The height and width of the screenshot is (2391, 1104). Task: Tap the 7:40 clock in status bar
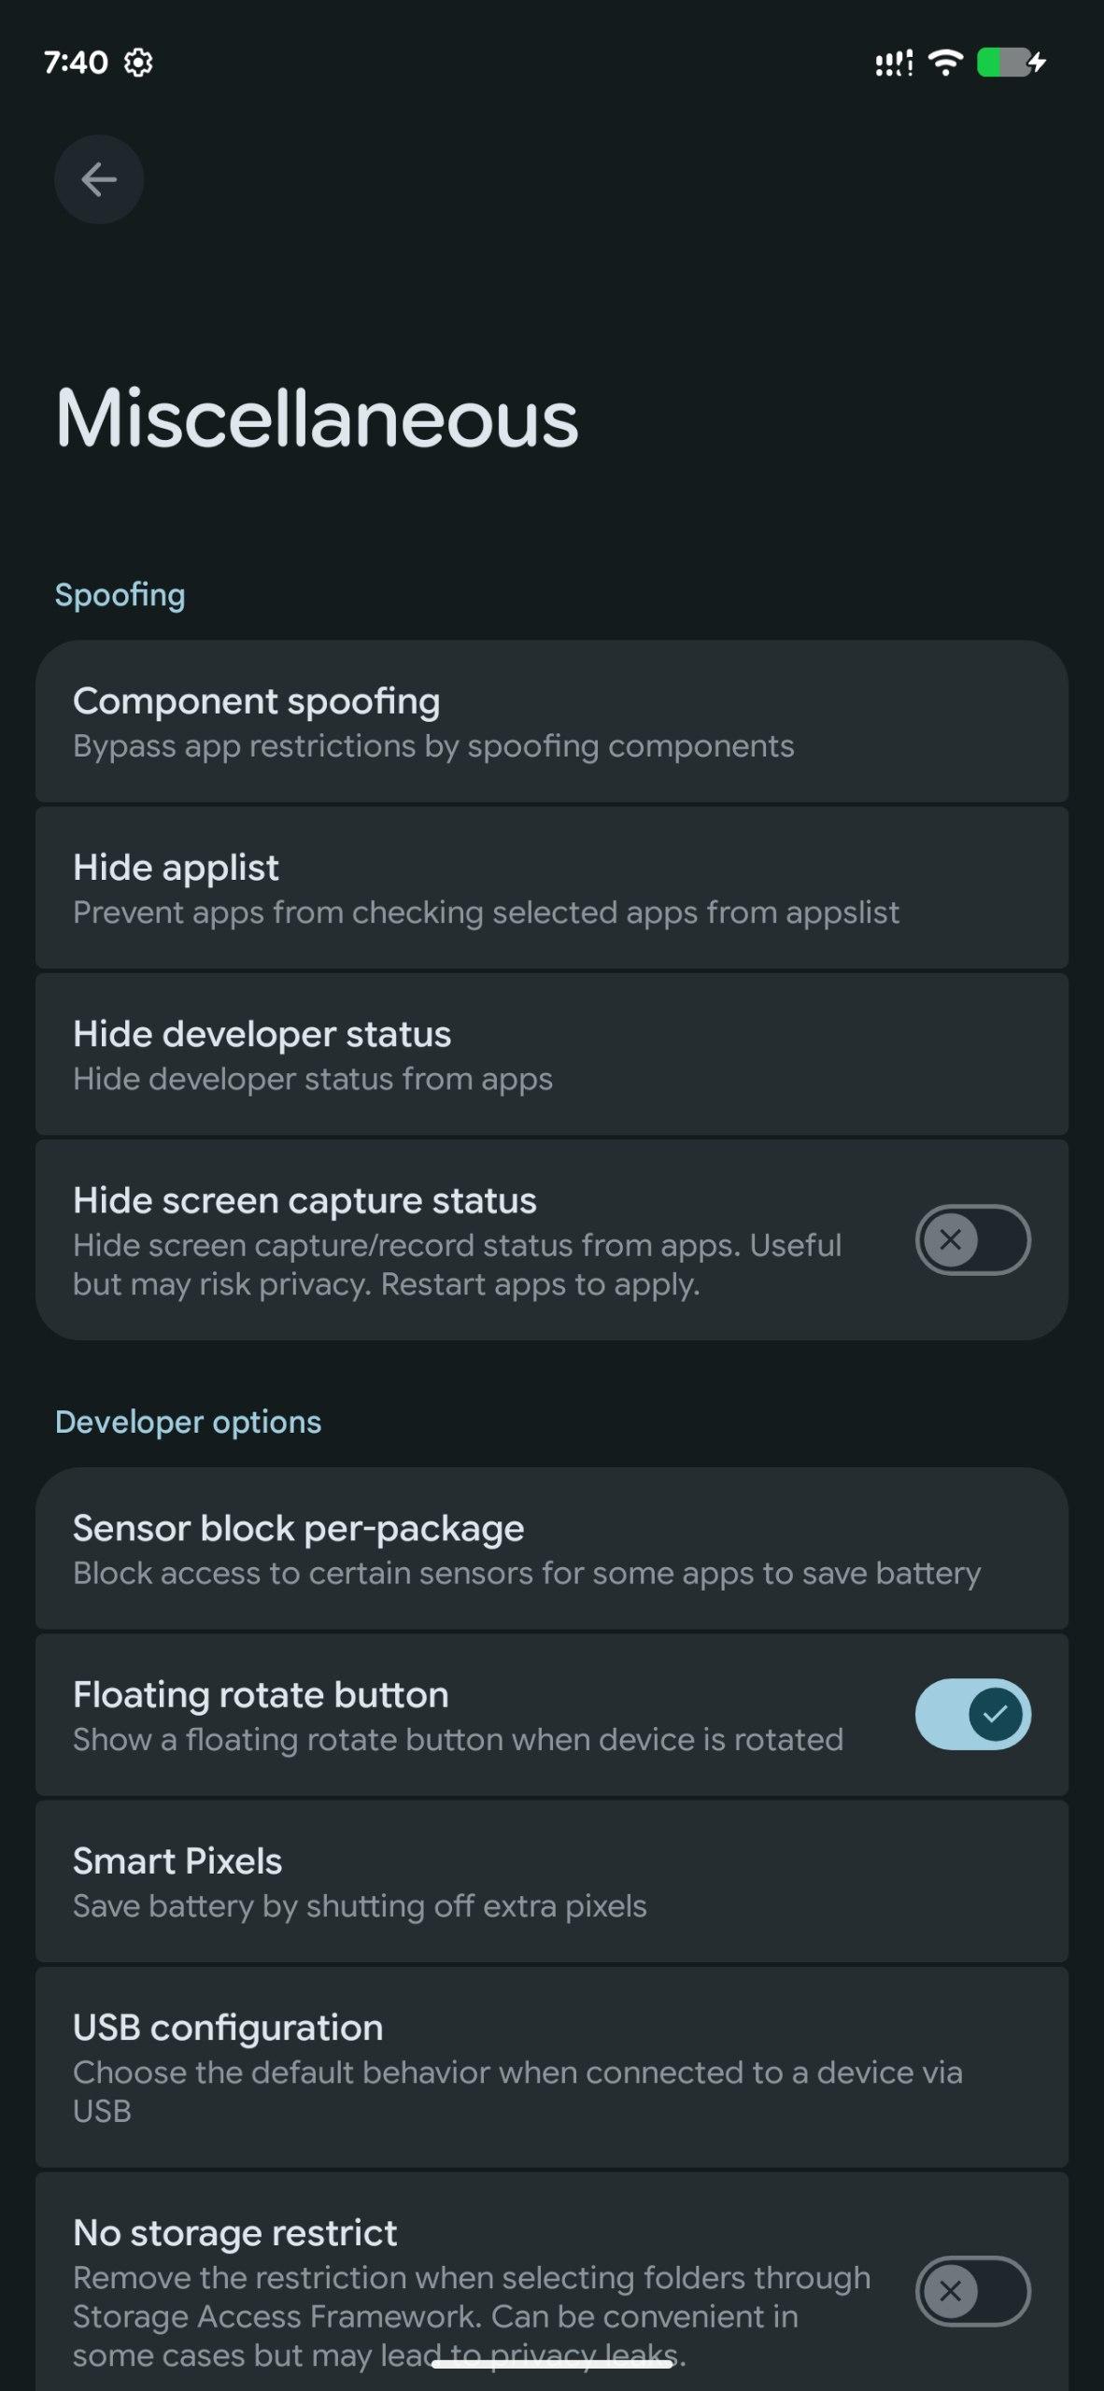(x=76, y=63)
